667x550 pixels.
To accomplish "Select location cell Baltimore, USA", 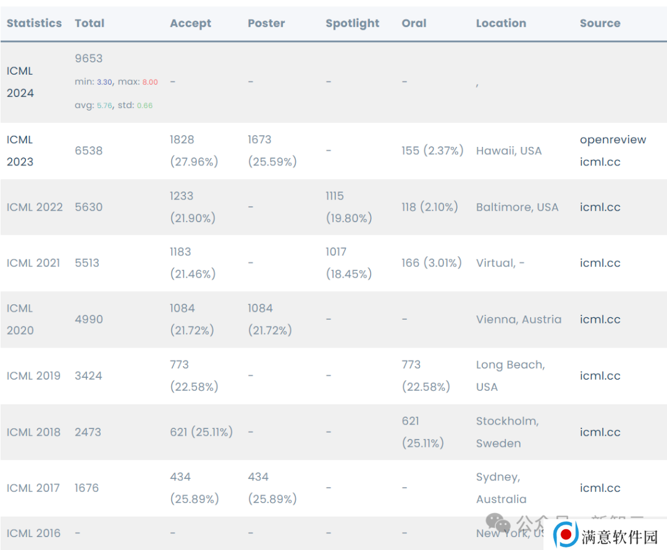I will click(x=517, y=207).
